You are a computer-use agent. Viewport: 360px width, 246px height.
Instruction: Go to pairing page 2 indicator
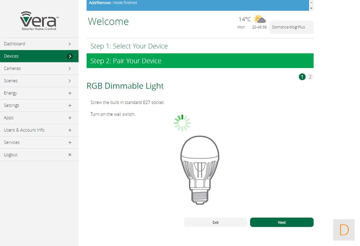310,77
